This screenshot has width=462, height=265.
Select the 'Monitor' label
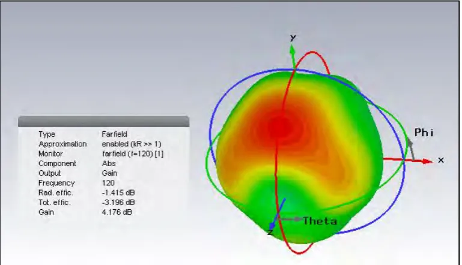[50, 153]
